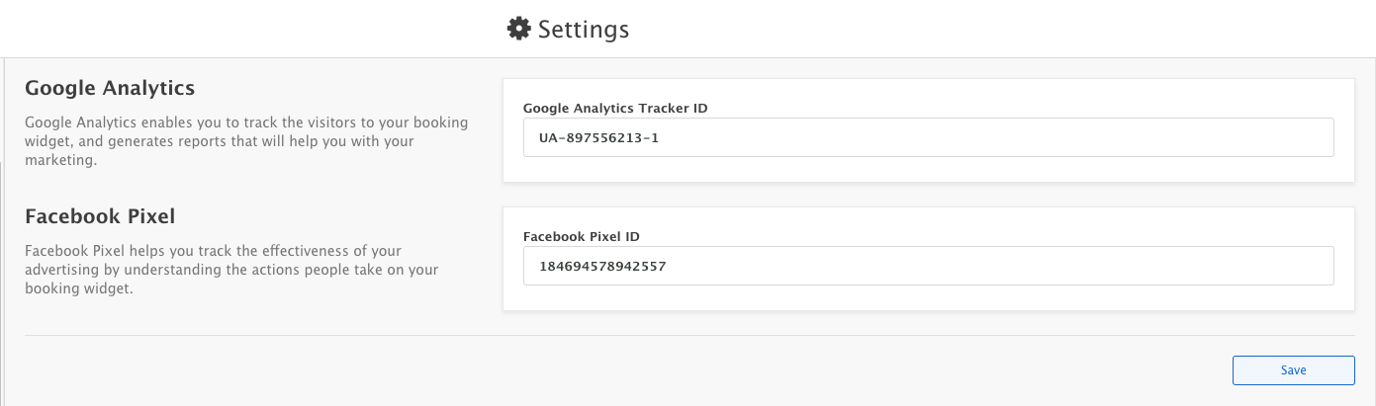Click the Google Analytics section heading
This screenshot has width=1376, height=406.
[x=110, y=88]
